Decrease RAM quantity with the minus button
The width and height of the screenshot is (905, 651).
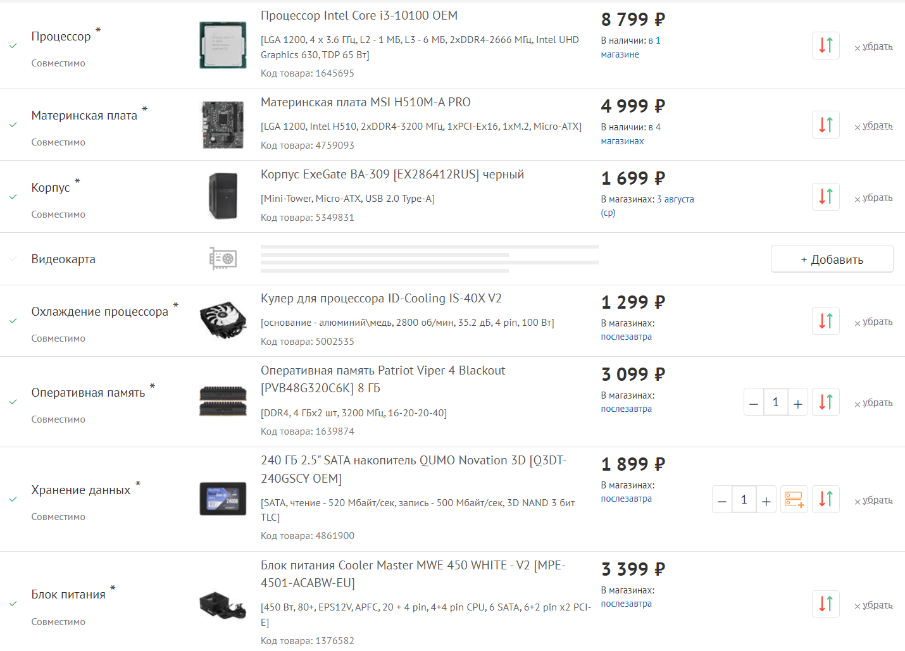point(753,402)
